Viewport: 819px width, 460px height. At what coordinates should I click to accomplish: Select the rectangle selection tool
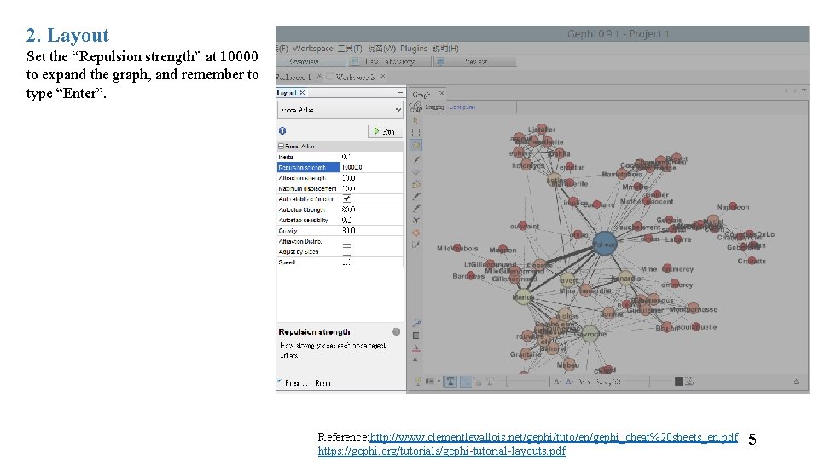tap(416, 133)
